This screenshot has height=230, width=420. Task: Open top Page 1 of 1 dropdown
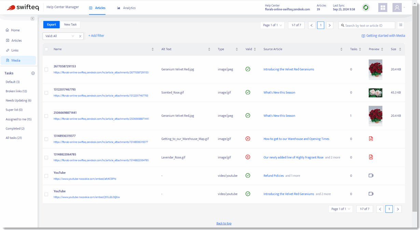tap(272, 25)
